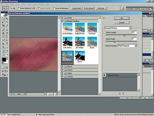Collapse filter thumbnails with double-arrow button
This screenshot has height=116, width=154.
[104, 18]
